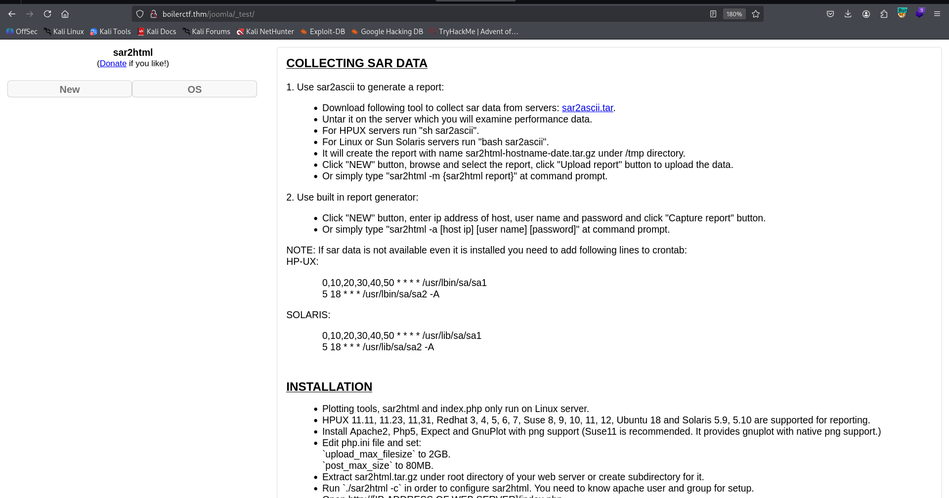Go back to the previous page
Viewport: 949px width, 498px height.
click(12, 14)
